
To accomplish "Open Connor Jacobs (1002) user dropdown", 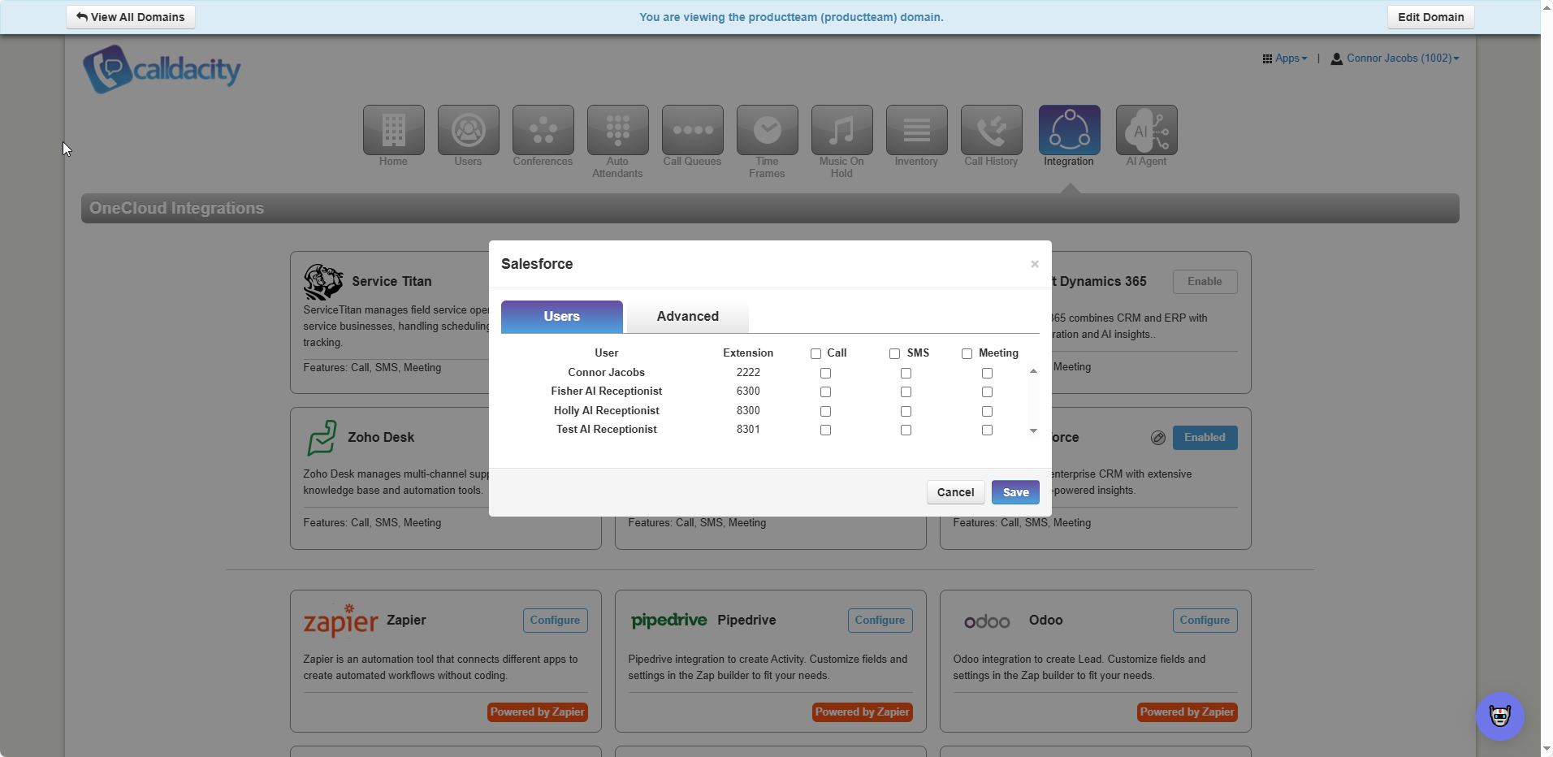I will click(x=1395, y=58).
